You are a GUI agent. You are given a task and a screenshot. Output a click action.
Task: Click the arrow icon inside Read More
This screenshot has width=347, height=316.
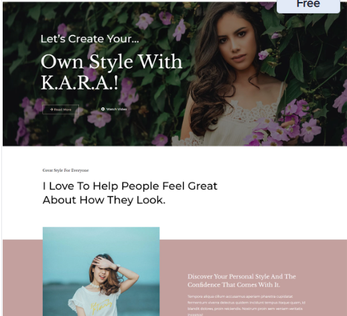52,109
